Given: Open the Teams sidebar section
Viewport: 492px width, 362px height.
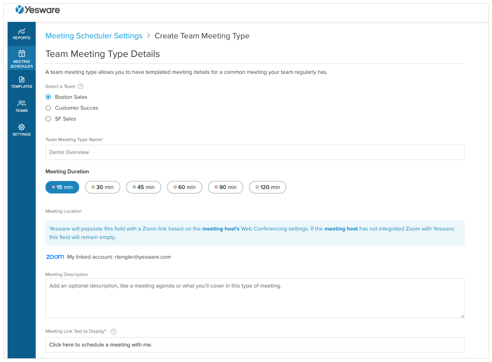Looking at the screenshot, I should 22,106.
